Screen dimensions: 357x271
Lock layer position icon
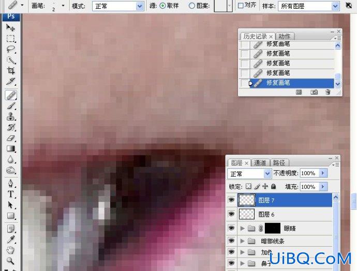[x=265, y=186]
